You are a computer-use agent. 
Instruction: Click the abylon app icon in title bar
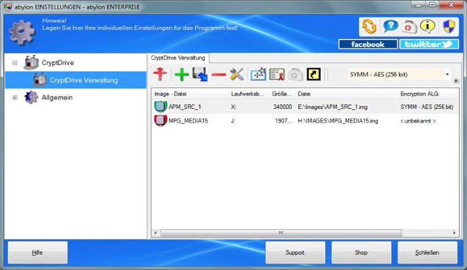[8, 7]
